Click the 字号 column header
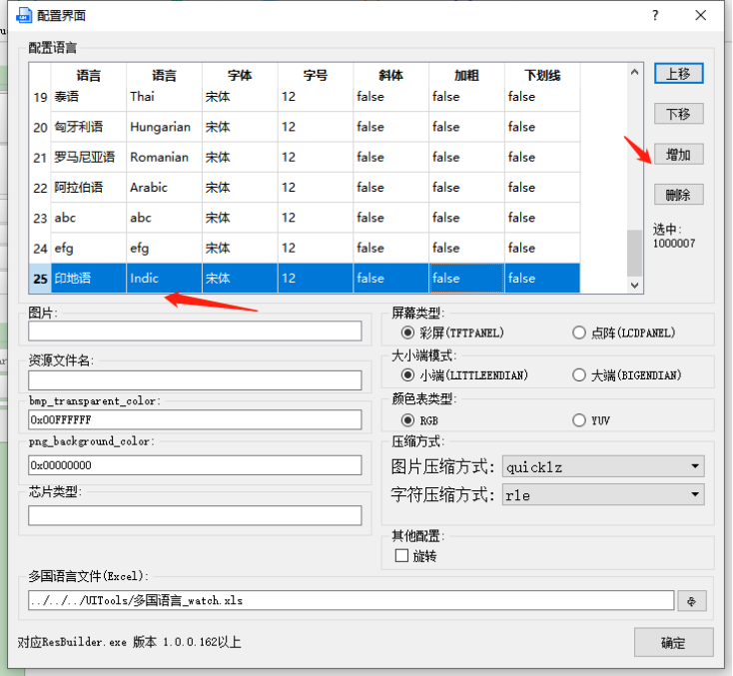 coord(316,75)
